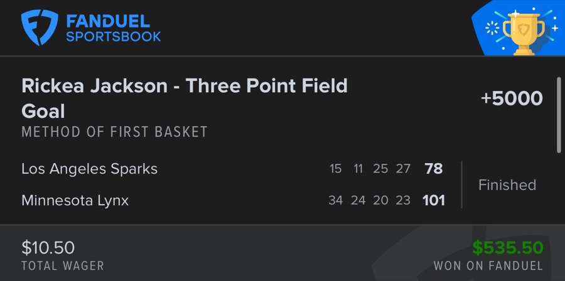The height and width of the screenshot is (281, 565).
Task: Select the Los Angeles Sparks team name
Action: click(89, 169)
